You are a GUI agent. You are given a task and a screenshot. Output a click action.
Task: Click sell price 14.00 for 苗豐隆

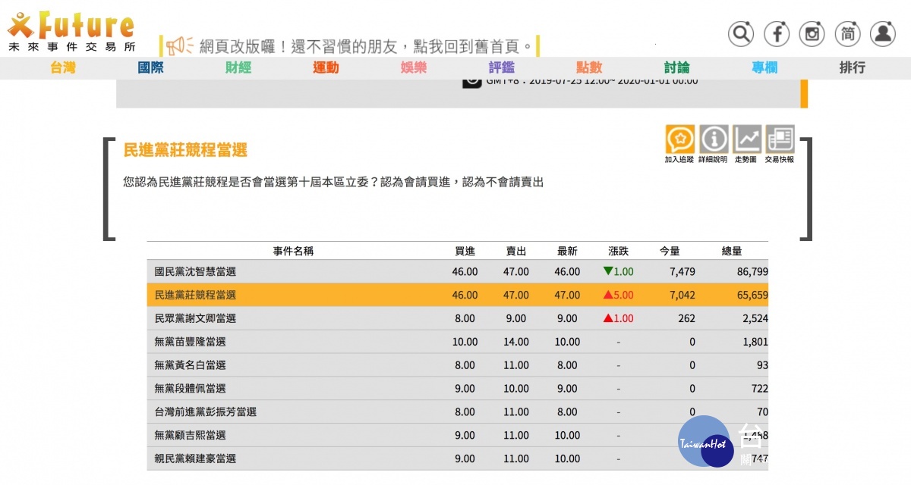click(x=516, y=342)
